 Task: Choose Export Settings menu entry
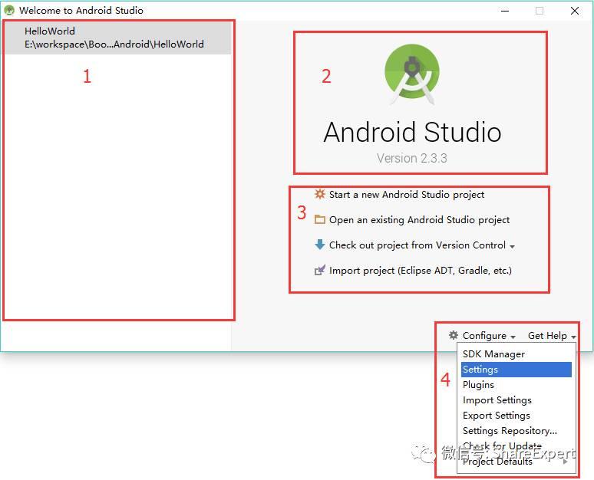pos(516,416)
